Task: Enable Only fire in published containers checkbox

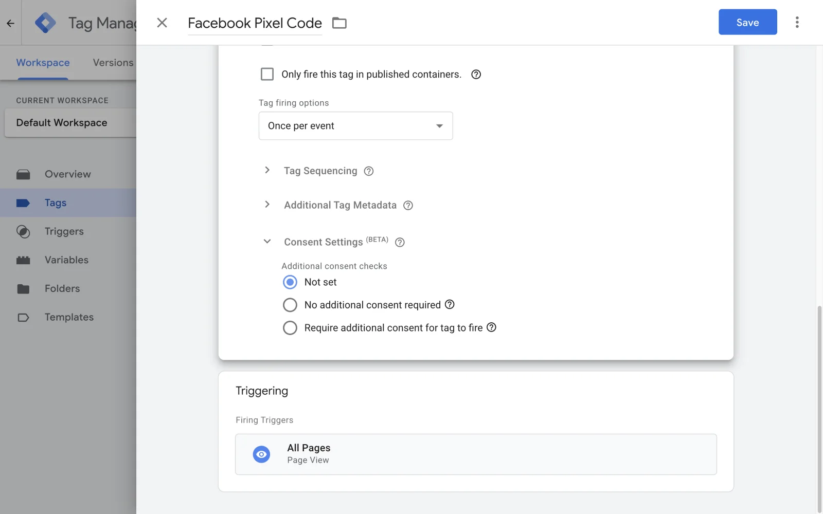Action: [x=267, y=75]
